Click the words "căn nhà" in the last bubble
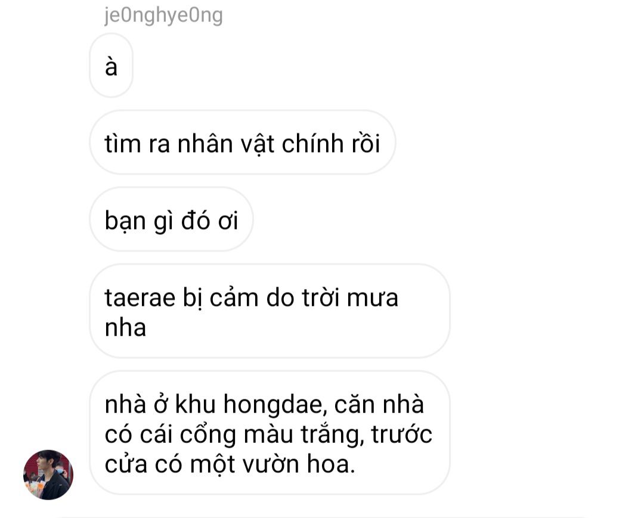The width and height of the screenshot is (644, 518). click(379, 404)
